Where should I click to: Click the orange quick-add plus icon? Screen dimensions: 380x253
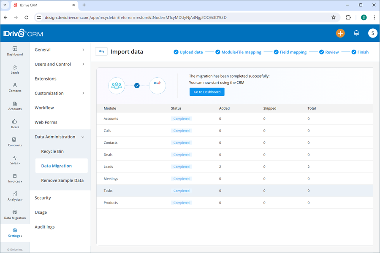(x=340, y=32)
